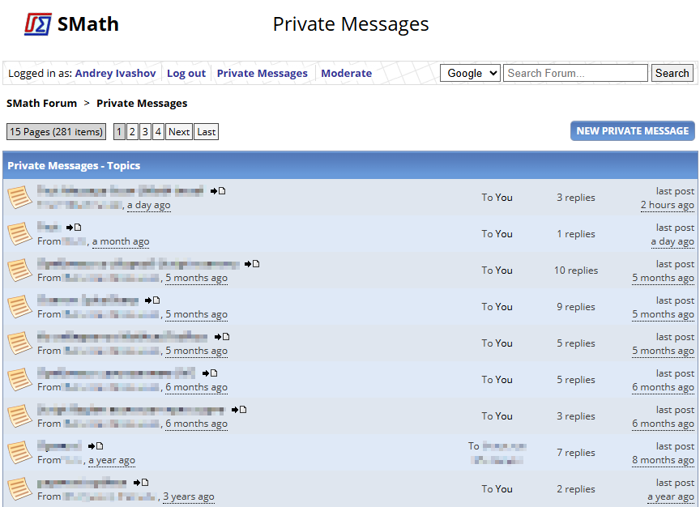Click the topic icon of the bottom-most message
Viewport: 700px width, 507px height.
click(20, 488)
